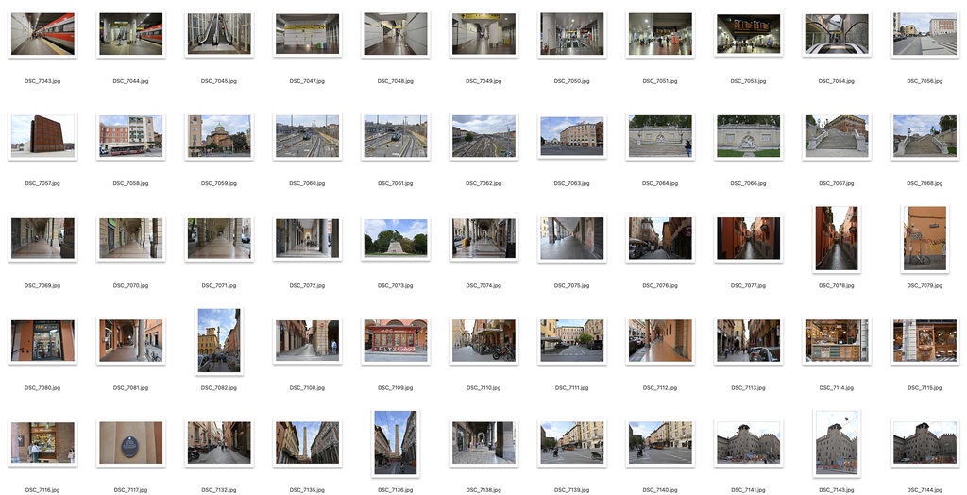The height and width of the screenshot is (495, 967).
Task: Select the DSC_7053.jpg departure board photo
Action: coord(748,34)
